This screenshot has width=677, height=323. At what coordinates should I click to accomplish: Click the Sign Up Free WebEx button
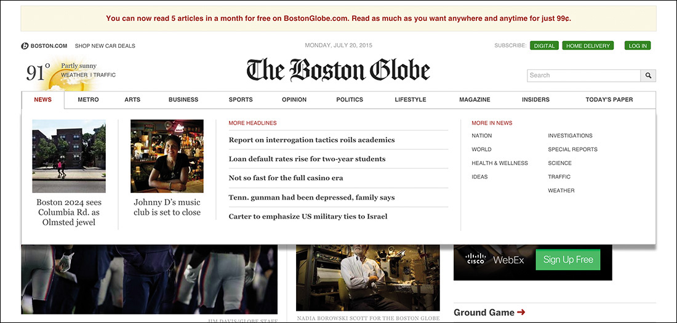pos(568,260)
